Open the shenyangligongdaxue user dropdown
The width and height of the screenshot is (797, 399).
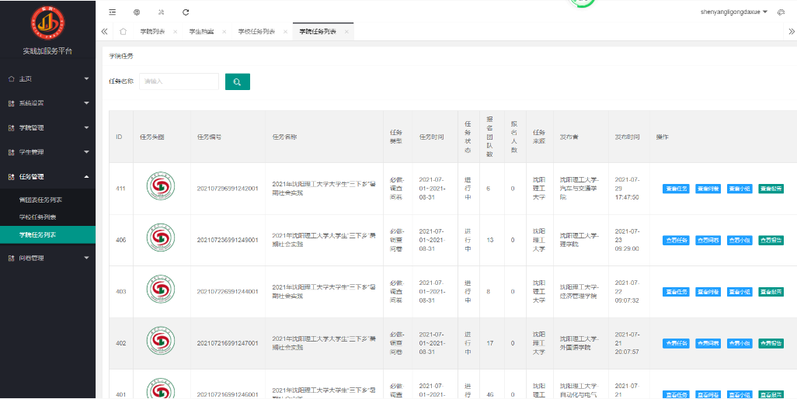click(x=733, y=12)
